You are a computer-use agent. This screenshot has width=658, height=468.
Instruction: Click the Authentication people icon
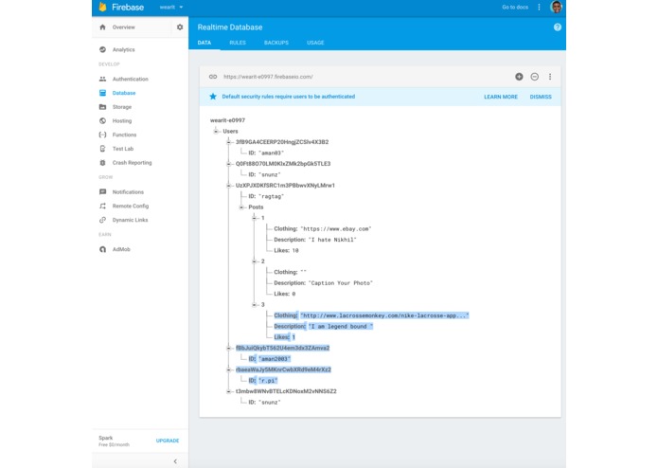pyautogui.click(x=102, y=79)
